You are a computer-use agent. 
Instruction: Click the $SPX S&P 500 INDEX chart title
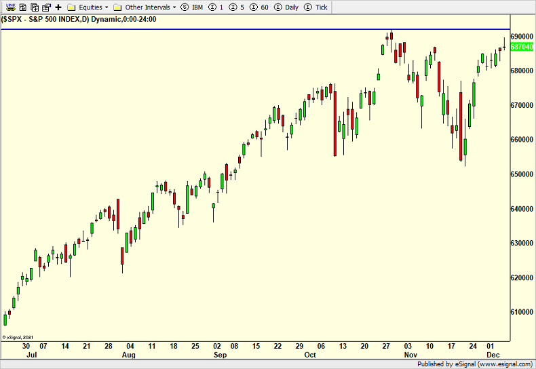(80, 19)
